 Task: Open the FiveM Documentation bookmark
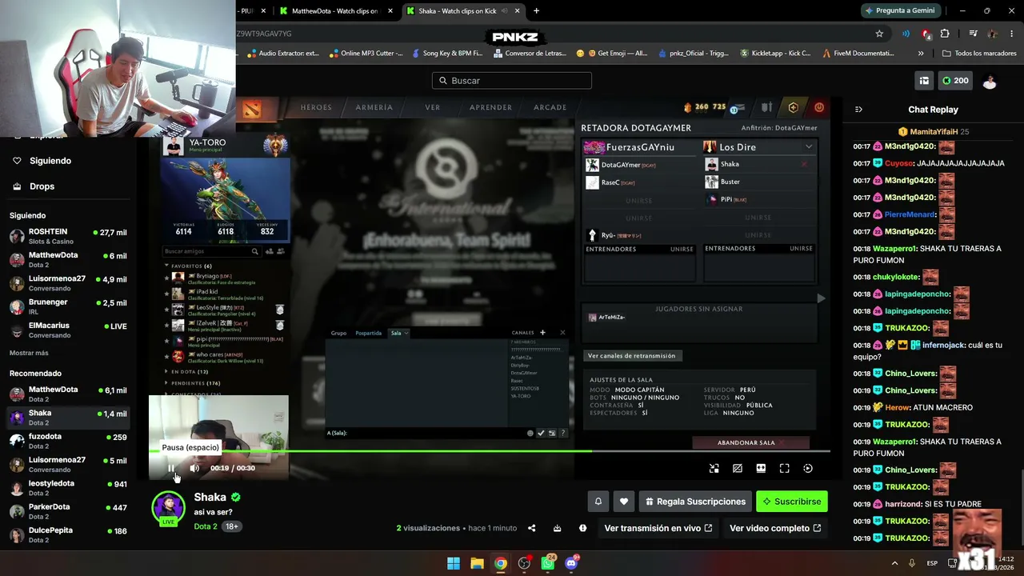858,54
